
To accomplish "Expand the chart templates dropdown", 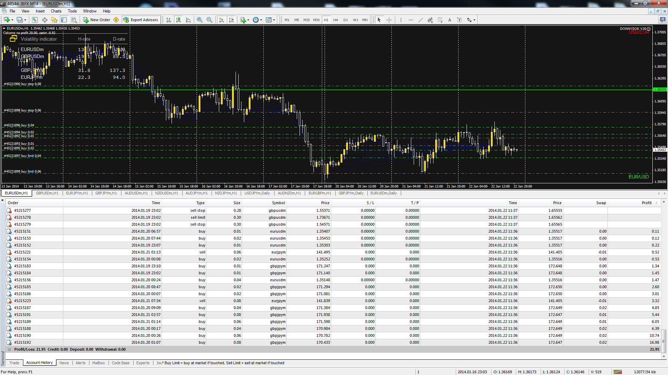I will (x=274, y=20).
